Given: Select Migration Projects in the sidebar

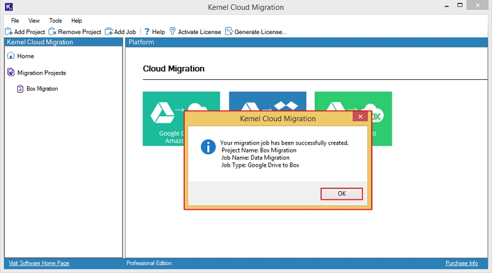Looking at the screenshot, I should click(x=37, y=73).
